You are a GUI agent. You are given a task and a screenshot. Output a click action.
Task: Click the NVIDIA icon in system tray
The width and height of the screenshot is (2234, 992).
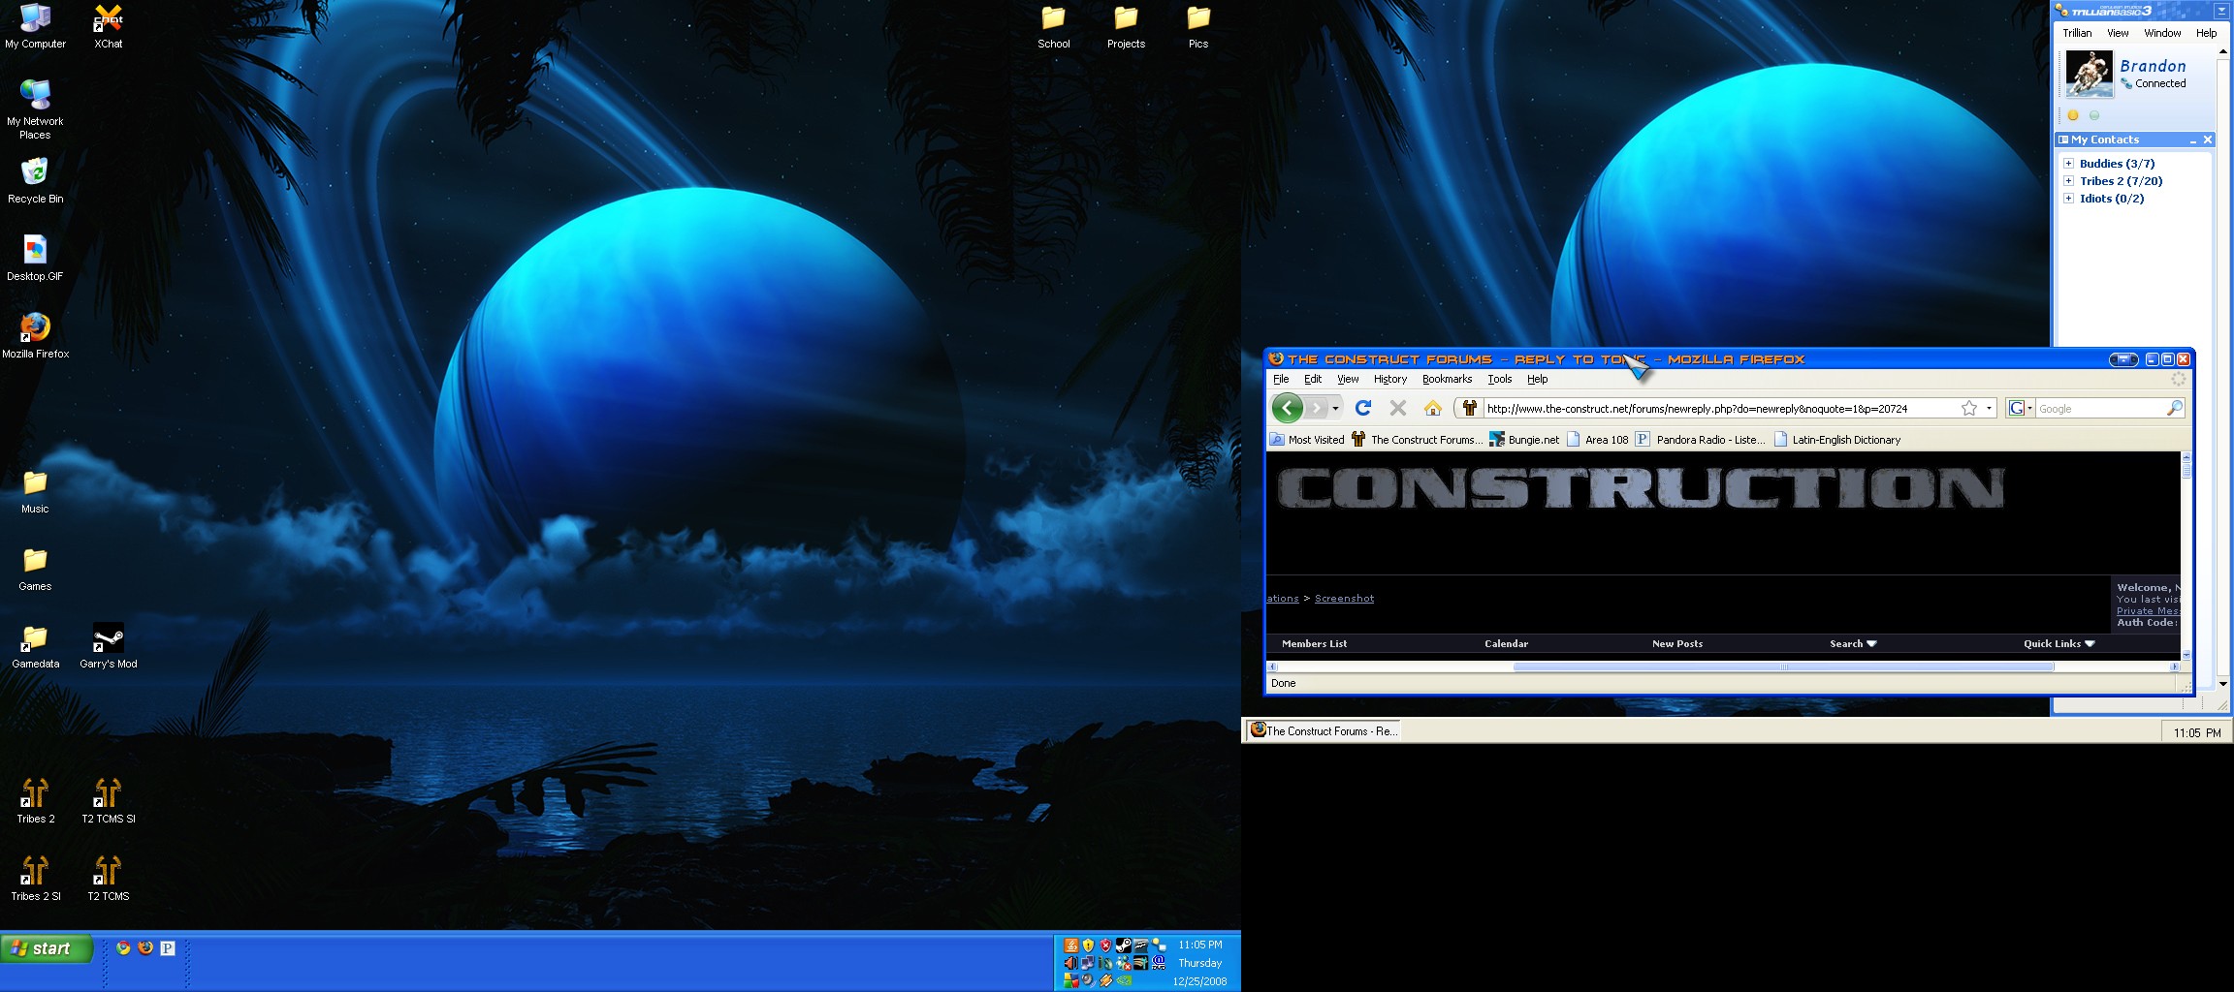[x=1125, y=980]
